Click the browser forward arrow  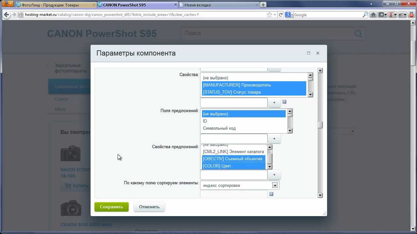(14, 15)
